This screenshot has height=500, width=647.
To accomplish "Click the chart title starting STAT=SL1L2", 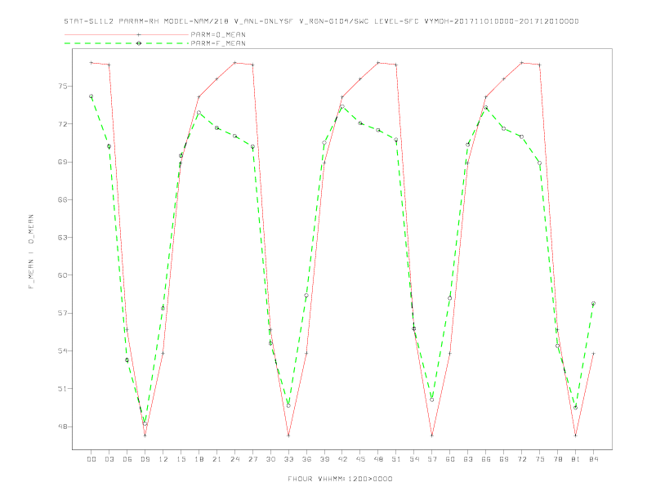I will (x=321, y=21).
